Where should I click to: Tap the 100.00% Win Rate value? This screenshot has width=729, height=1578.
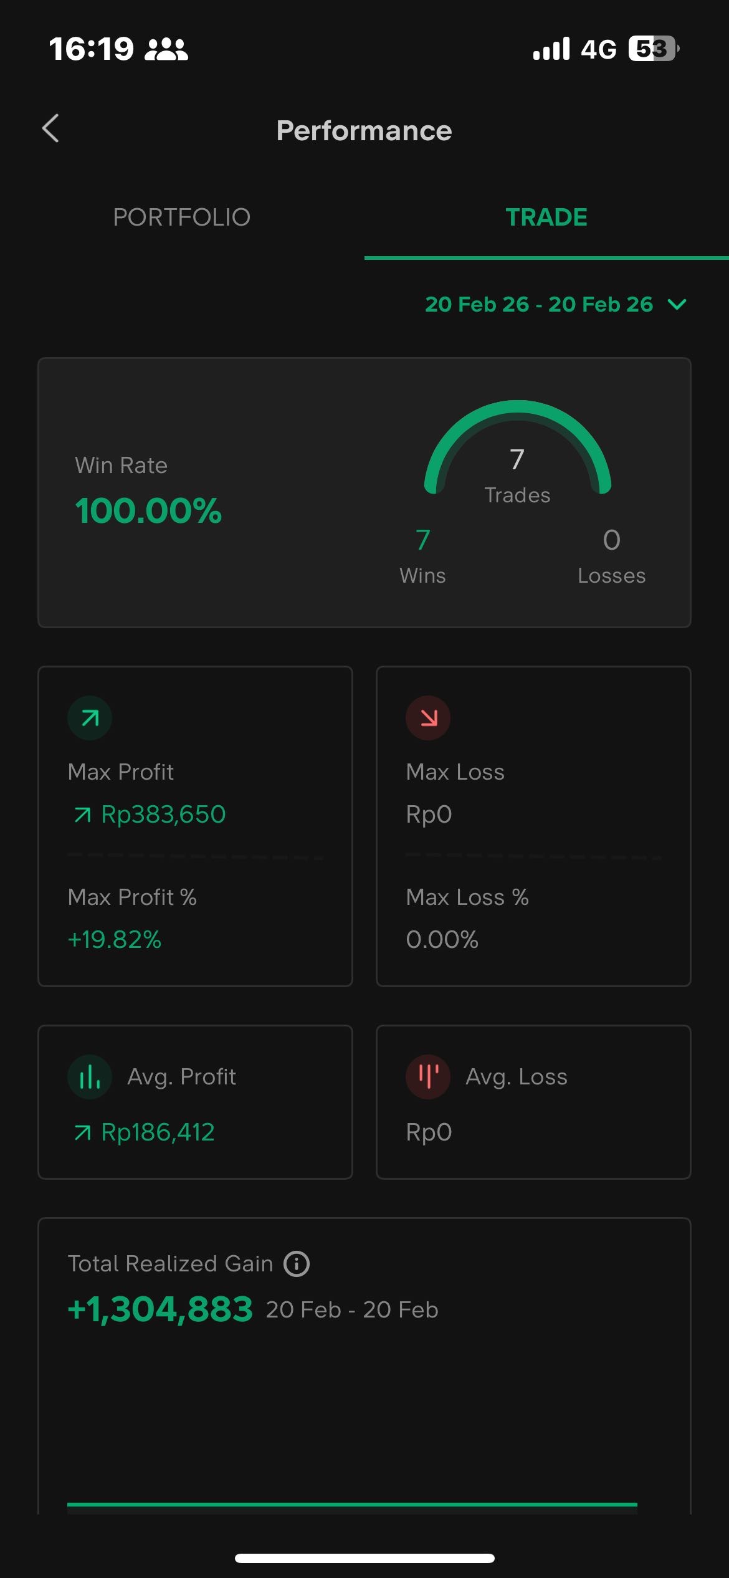[148, 511]
